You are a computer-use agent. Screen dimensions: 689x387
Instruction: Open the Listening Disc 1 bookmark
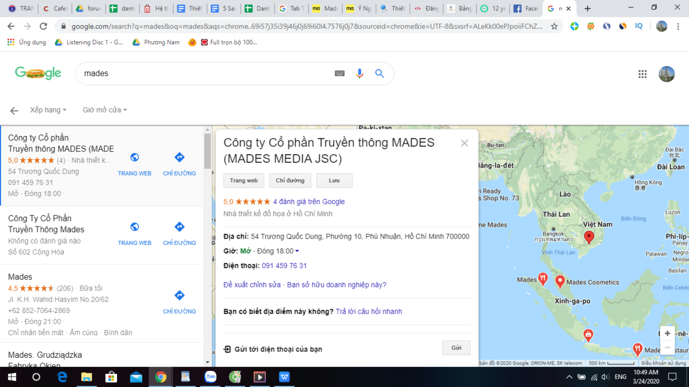point(88,42)
